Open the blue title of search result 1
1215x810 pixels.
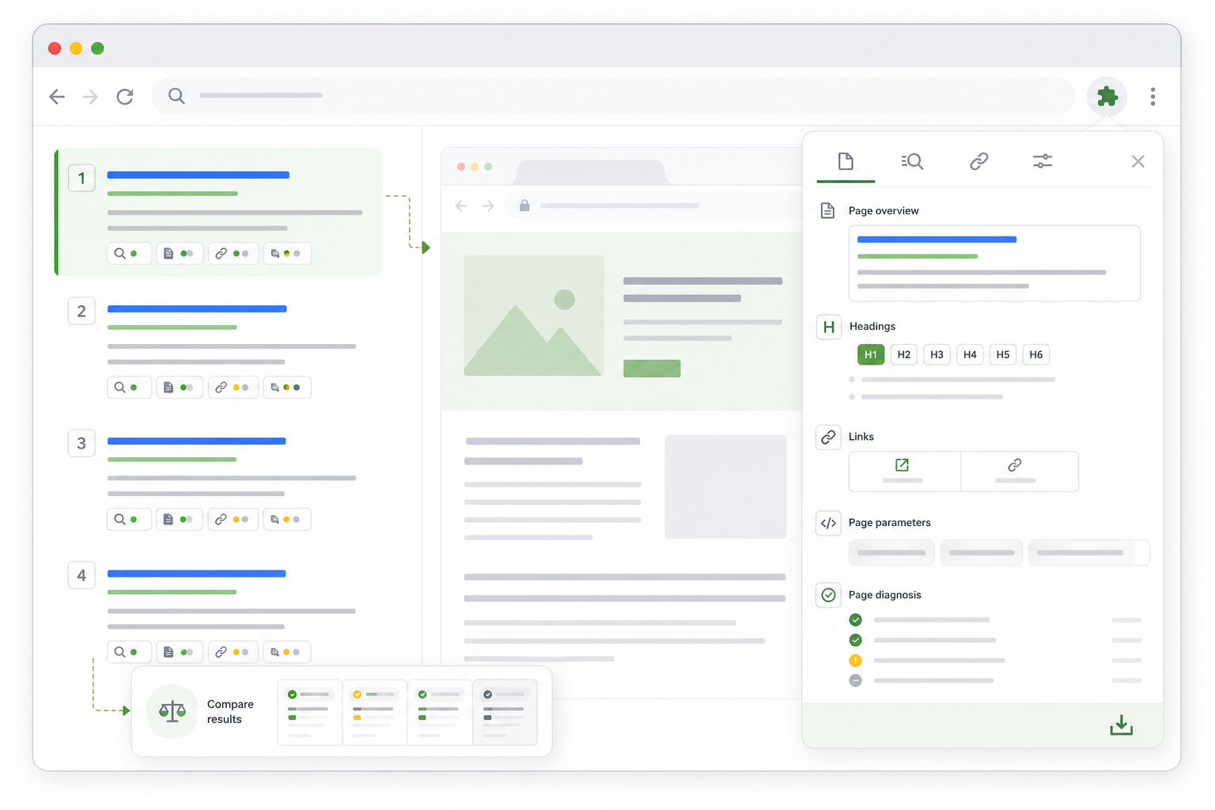[x=199, y=175]
